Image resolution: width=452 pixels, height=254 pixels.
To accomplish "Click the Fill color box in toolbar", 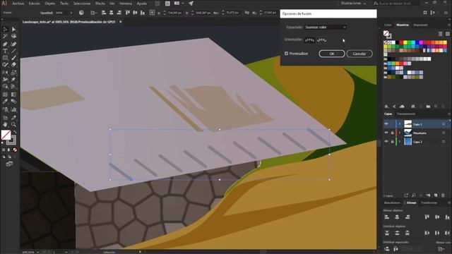I will pos(6,135).
